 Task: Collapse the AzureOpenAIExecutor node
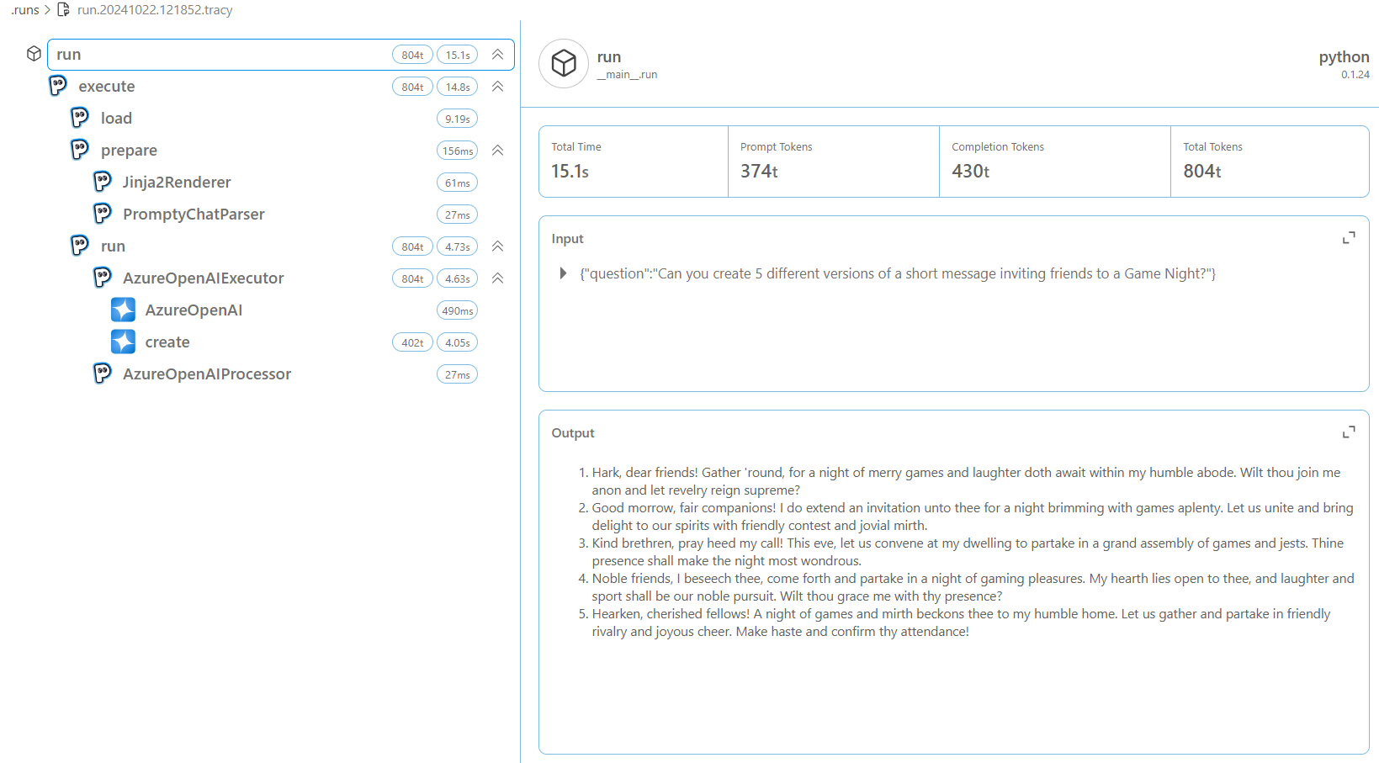pos(498,278)
